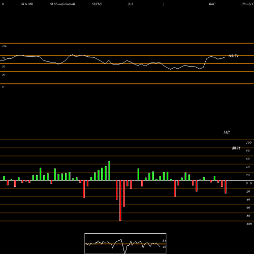Click the -16 value in mini chart
Viewport: 254px width, 254px height.
[164, 247]
